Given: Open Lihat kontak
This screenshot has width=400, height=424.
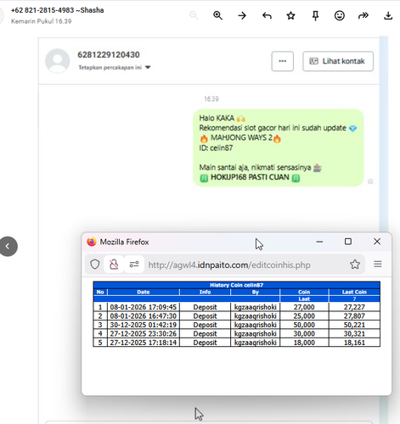Looking at the screenshot, I should pos(338,61).
